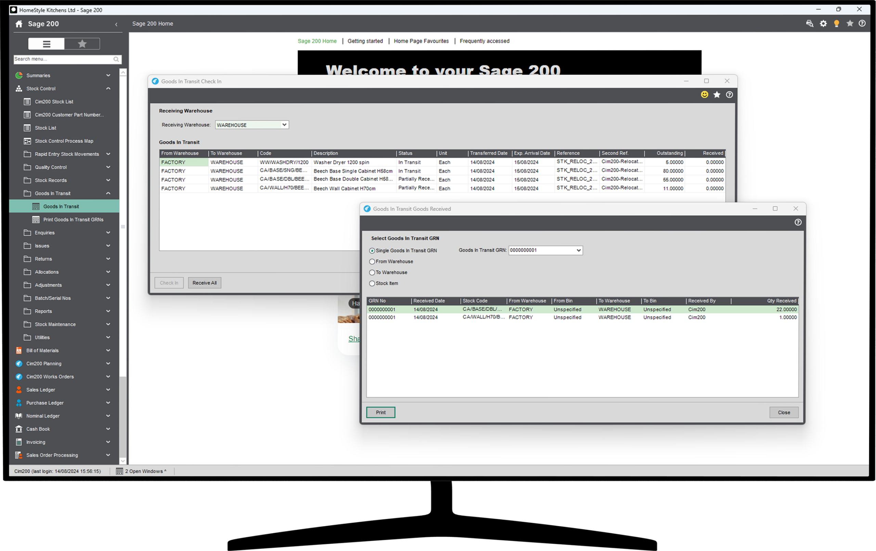Open the Getting started tab

[x=365, y=41]
